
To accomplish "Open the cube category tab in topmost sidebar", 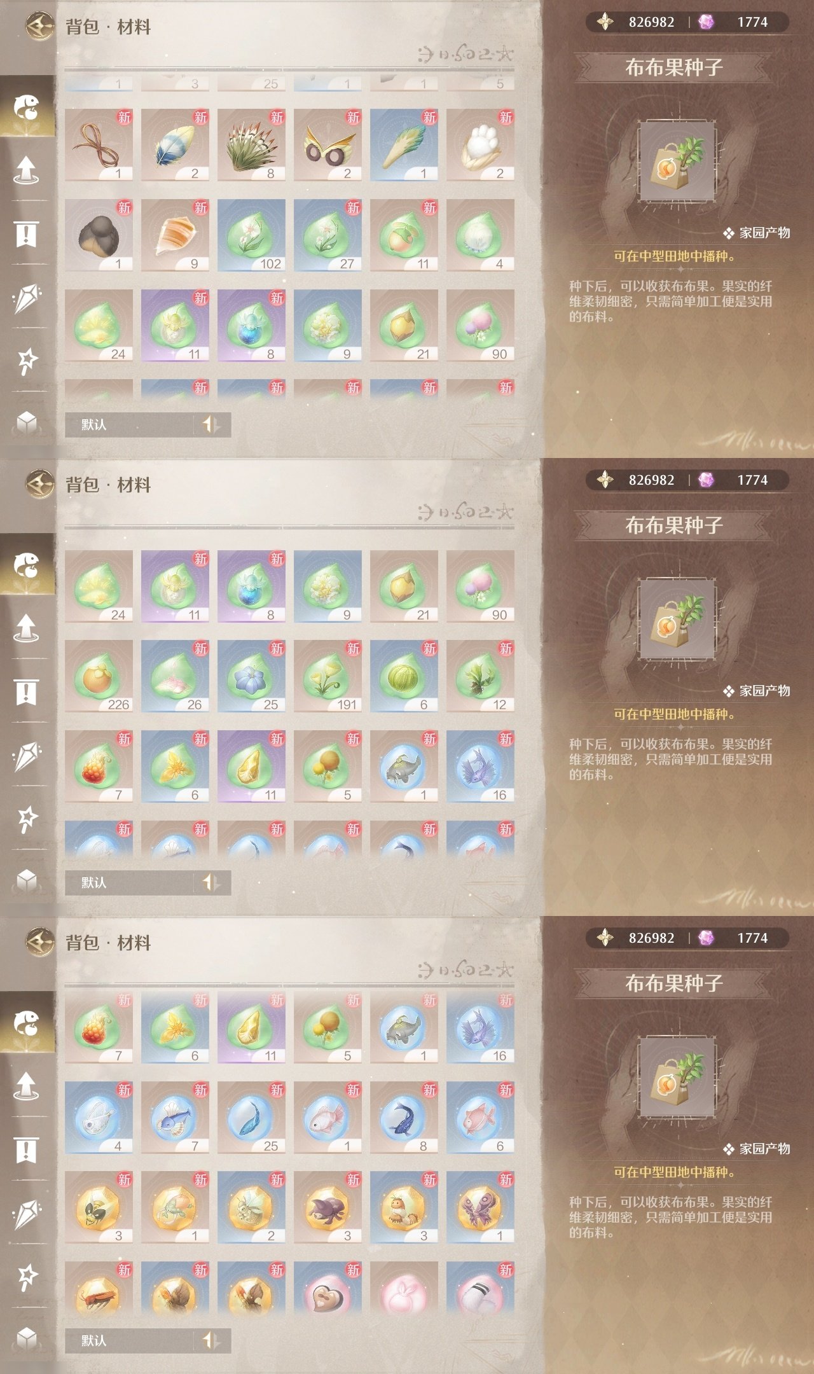I will [x=27, y=422].
